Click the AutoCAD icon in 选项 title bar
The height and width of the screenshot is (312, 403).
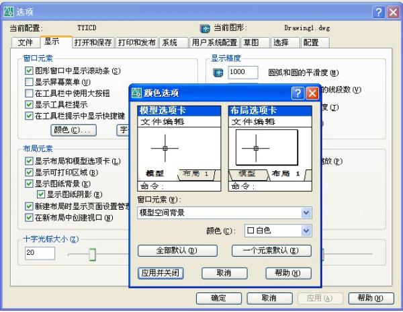[8, 11]
